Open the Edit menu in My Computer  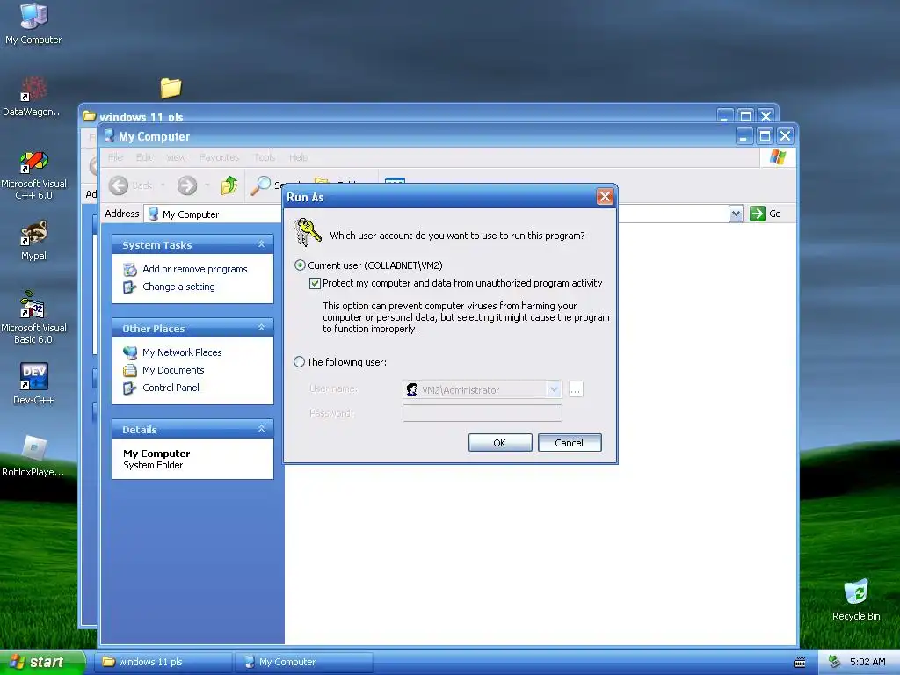(144, 157)
